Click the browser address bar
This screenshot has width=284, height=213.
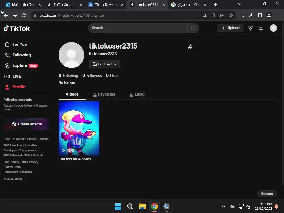coord(116,16)
